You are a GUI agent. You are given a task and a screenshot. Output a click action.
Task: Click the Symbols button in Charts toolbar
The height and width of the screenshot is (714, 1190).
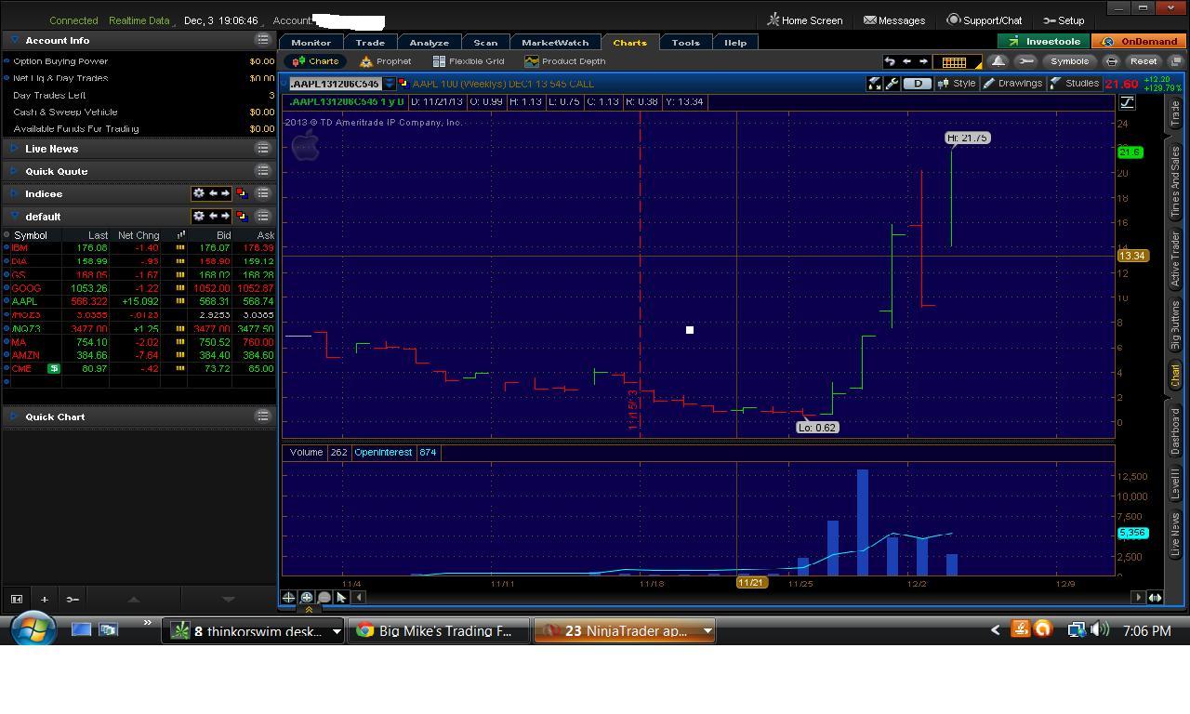(x=1070, y=61)
